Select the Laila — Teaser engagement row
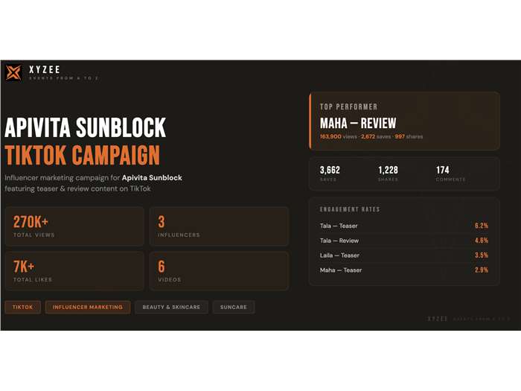Viewport: 521px width, 391px height. [404, 255]
